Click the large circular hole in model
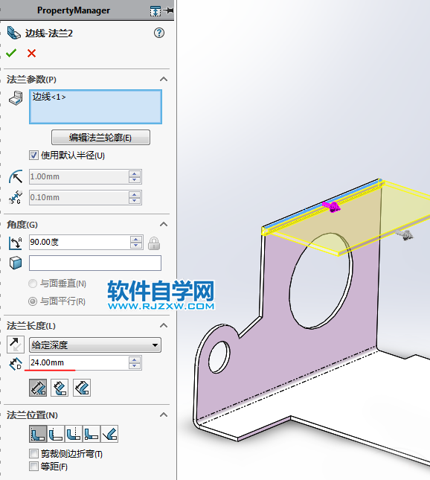430x480 pixels. tap(321, 281)
